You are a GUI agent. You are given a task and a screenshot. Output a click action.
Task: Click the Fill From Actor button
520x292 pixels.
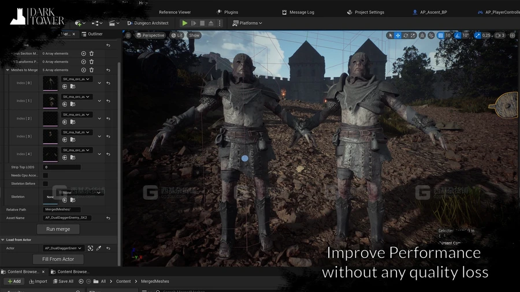pyautogui.click(x=58, y=259)
